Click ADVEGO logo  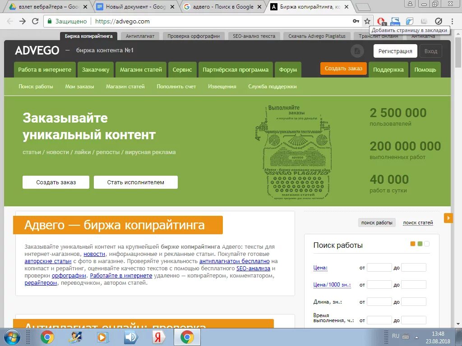[x=37, y=50]
